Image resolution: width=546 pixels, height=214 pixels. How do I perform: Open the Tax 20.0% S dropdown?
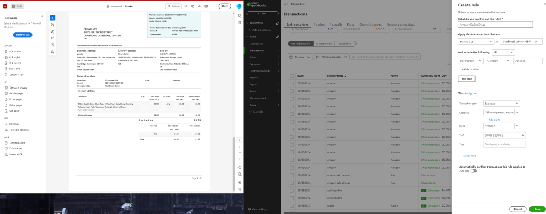click(x=504, y=136)
